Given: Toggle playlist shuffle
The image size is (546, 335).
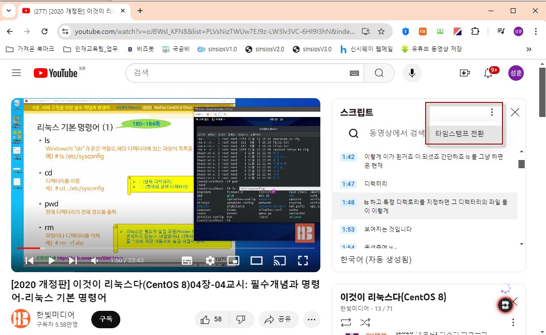Looking at the screenshot, I should [x=365, y=322].
